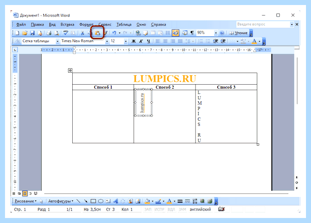
Task: Open the Вид menu
Action: point(52,25)
